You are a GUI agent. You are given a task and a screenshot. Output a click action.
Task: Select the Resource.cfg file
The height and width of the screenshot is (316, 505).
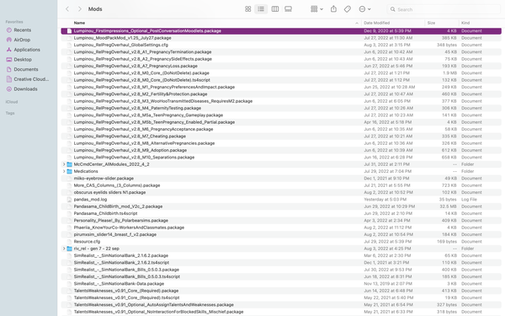[281, 242]
